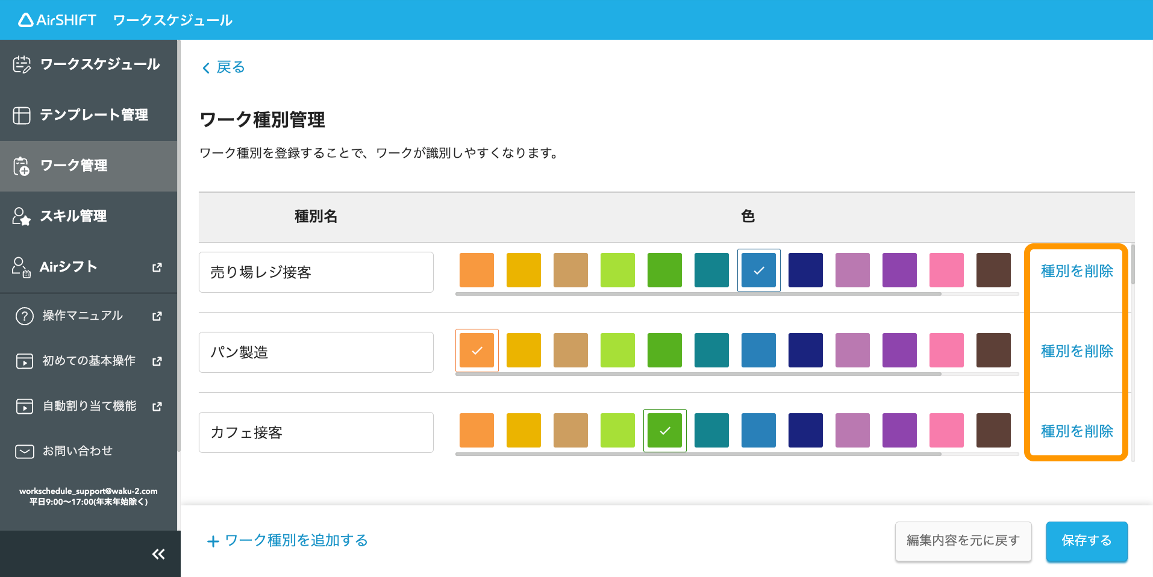Click envelope icon for お問い合わせ

[25, 451]
